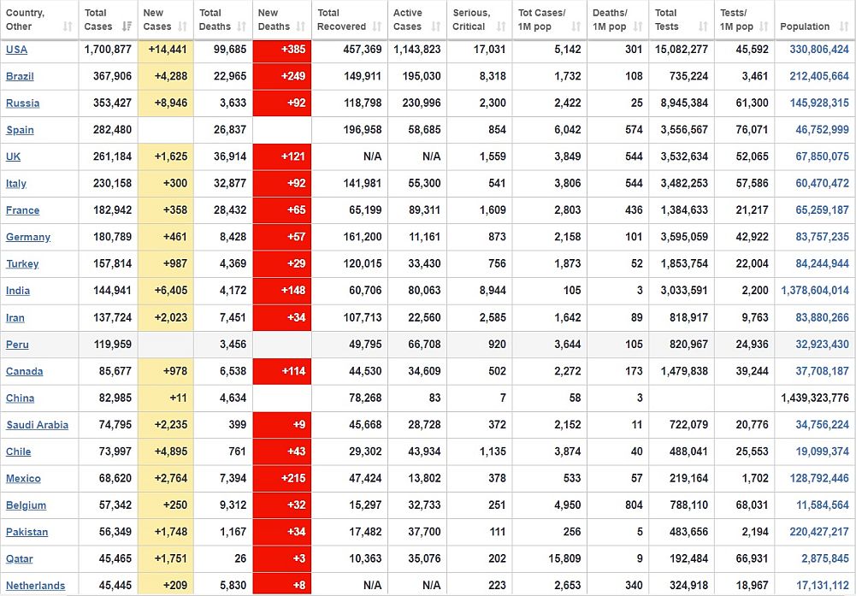The height and width of the screenshot is (596, 856).
Task: Sort by New Cases arrow icon
Action: (182, 27)
